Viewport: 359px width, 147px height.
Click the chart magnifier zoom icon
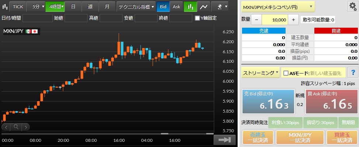(16, 127)
